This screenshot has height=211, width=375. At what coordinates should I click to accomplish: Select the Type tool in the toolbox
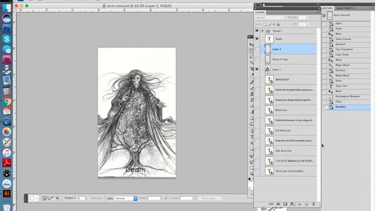pos(251,137)
